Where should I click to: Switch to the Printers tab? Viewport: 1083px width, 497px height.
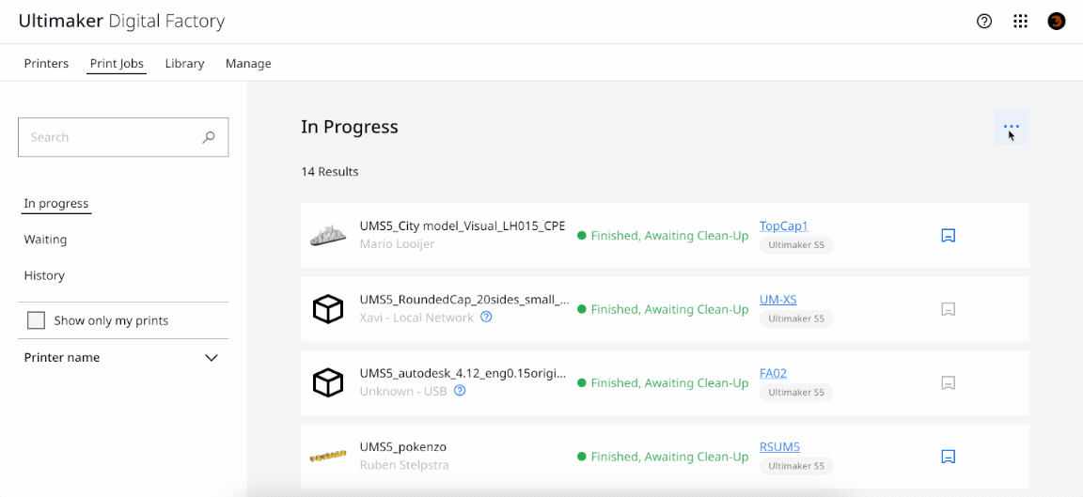point(46,64)
